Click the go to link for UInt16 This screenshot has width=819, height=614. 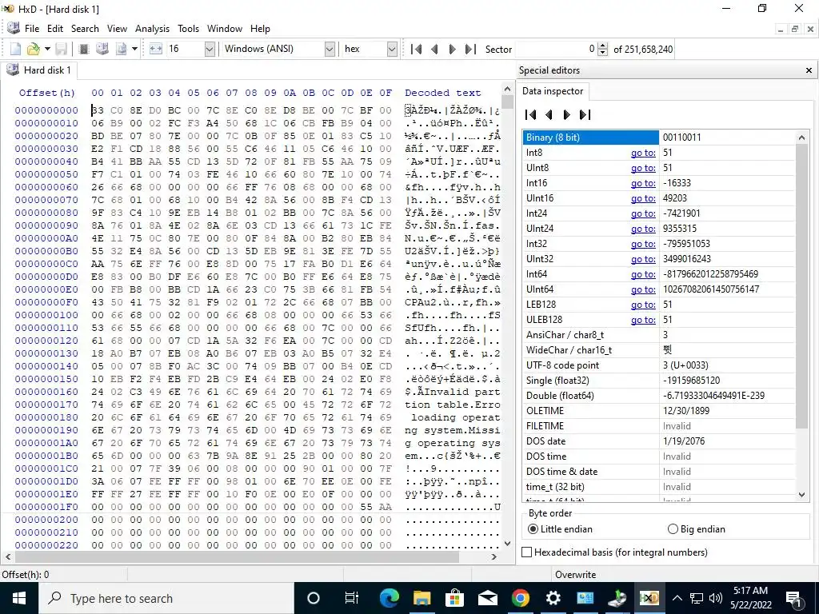point(643,198)
